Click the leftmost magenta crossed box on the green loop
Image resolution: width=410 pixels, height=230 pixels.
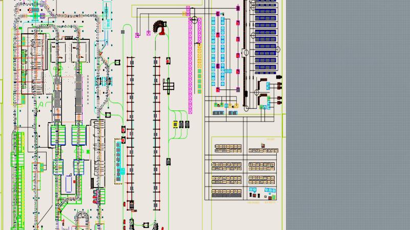pos(137,35)
